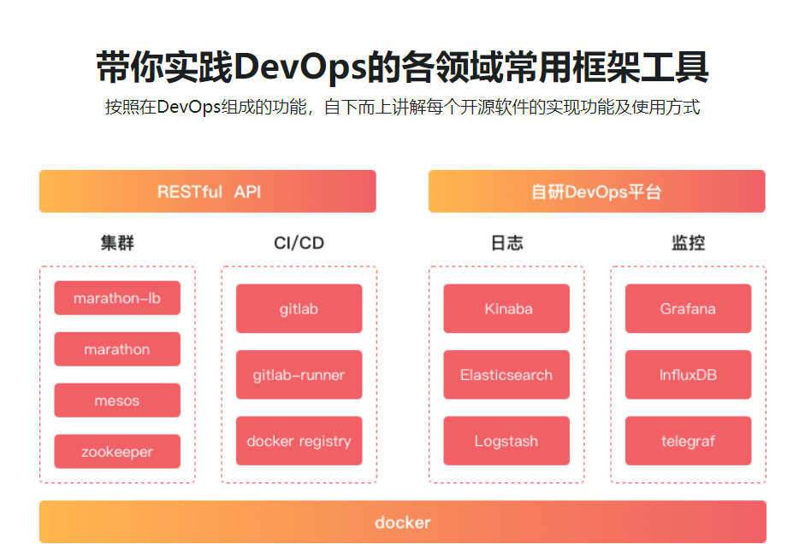This screenshot has height=544, width=799.
Task: Select the marathon-lb box
Action: coord(117,298)
